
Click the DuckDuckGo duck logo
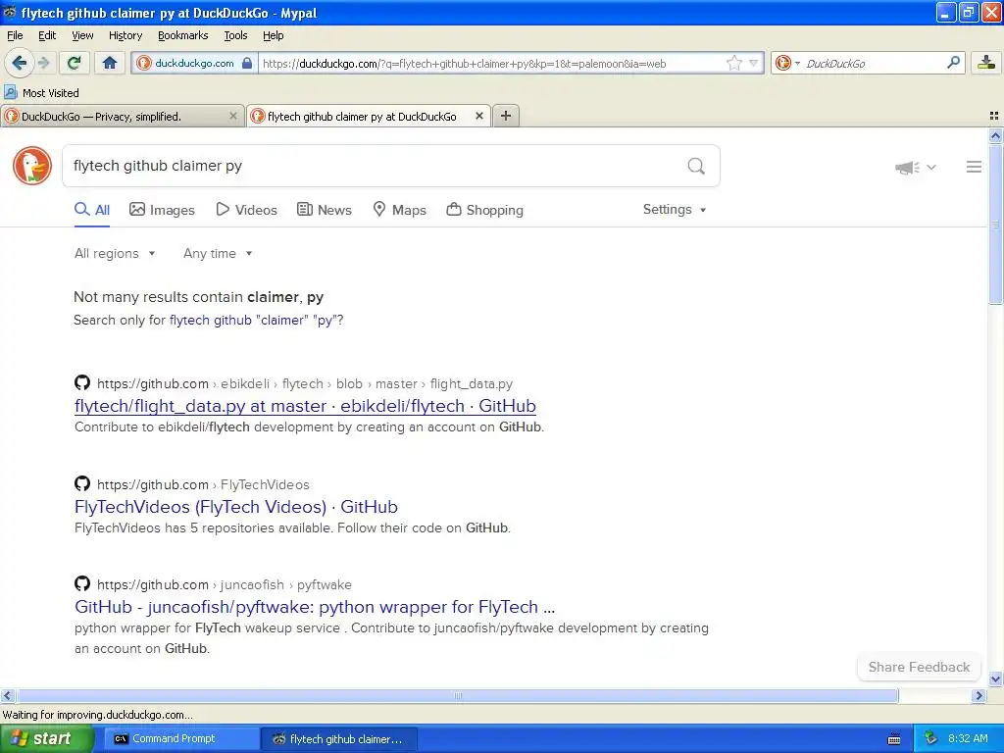pos(32,166)
